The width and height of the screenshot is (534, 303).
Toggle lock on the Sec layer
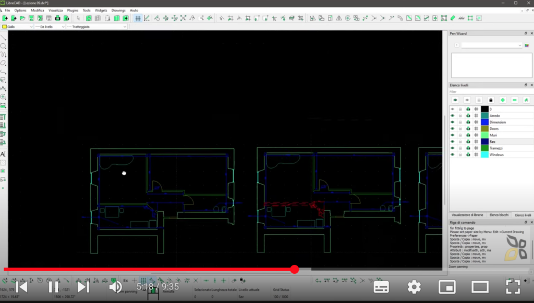(x=460, y=142)
